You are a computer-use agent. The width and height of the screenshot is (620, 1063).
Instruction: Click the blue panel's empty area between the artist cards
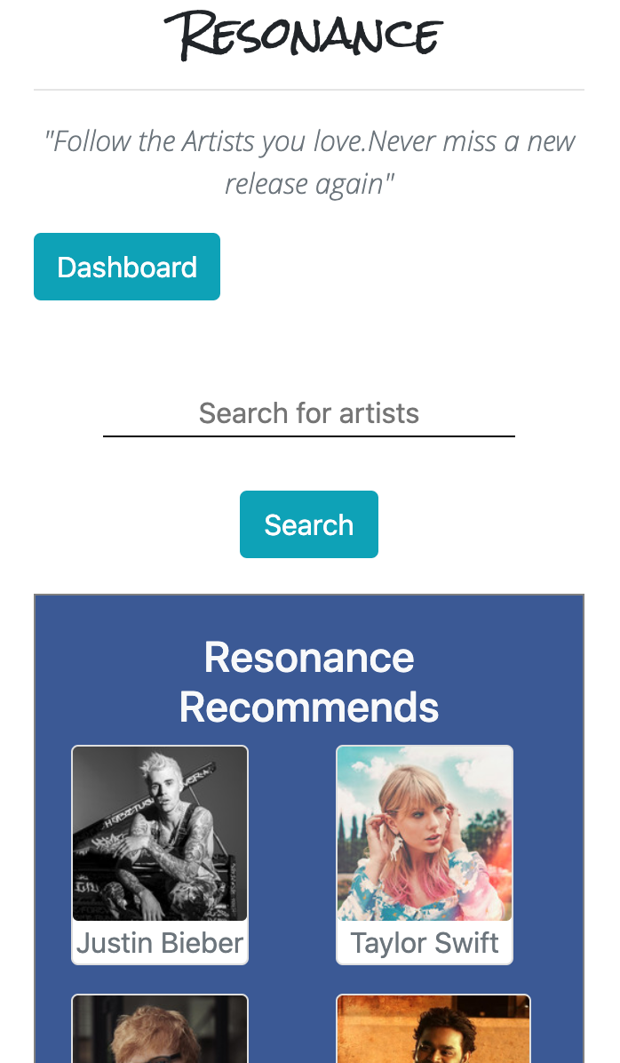(291, 853)
